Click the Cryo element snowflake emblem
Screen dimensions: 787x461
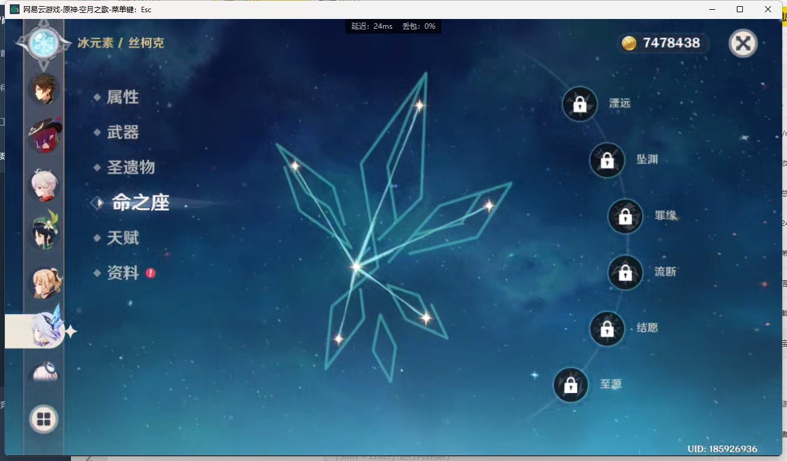point(43,43)
